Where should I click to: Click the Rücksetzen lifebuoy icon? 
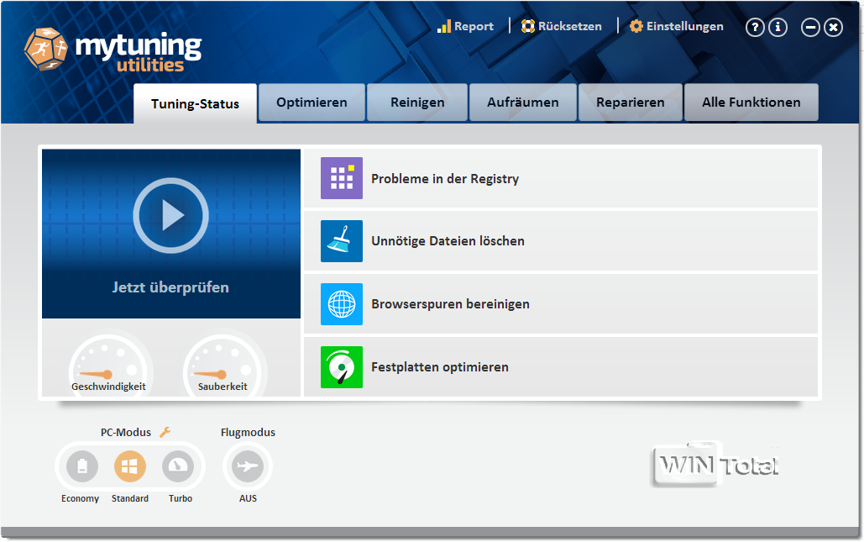(528, 26)
